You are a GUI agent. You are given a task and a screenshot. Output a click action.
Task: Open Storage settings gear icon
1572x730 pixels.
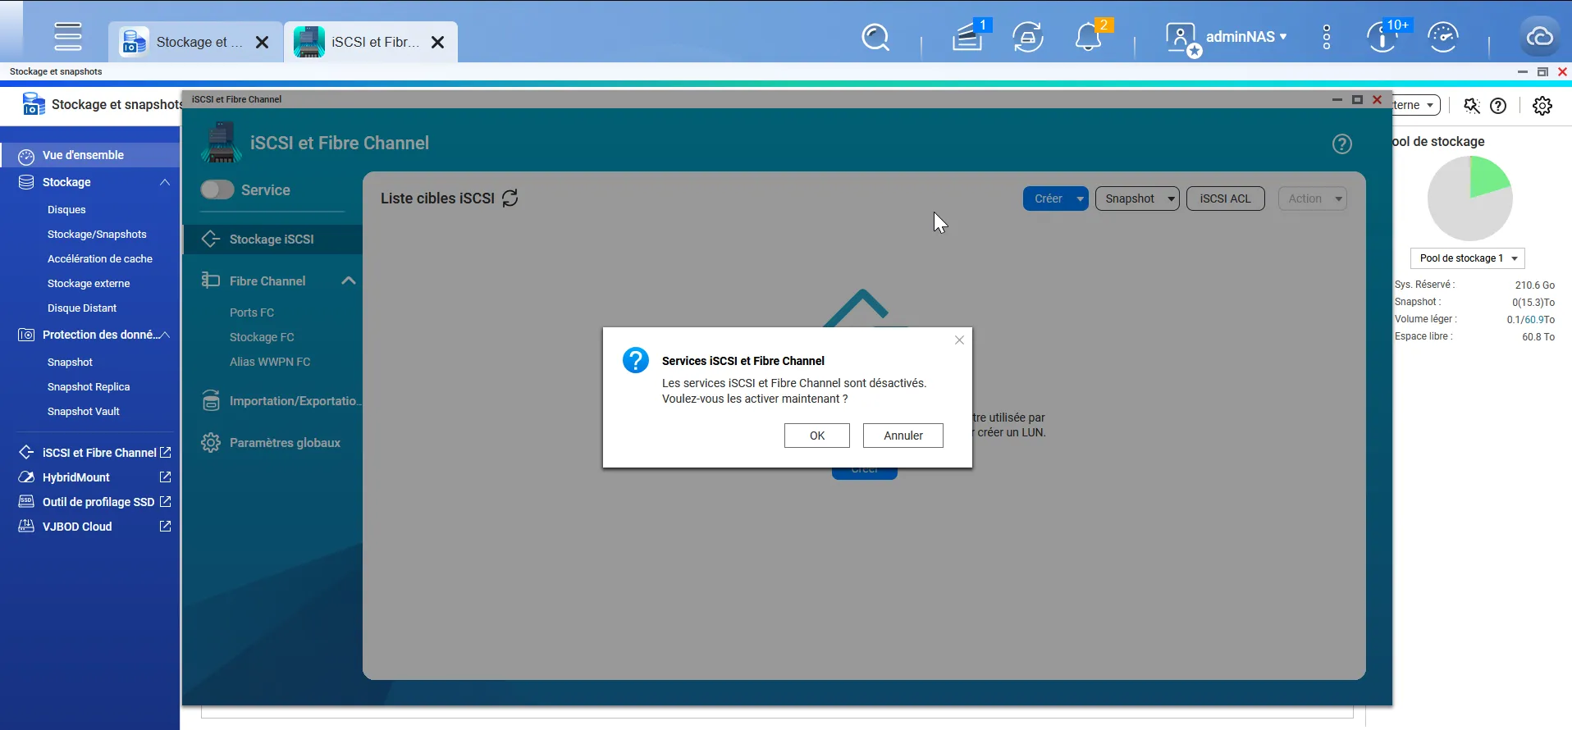pyautogui.click(x=1542, y=106)
